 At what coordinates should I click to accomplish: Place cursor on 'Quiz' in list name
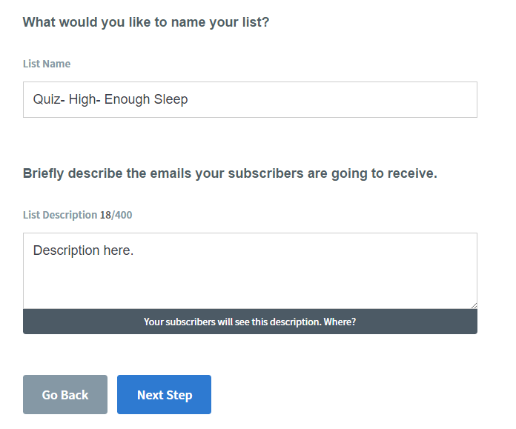46,99
